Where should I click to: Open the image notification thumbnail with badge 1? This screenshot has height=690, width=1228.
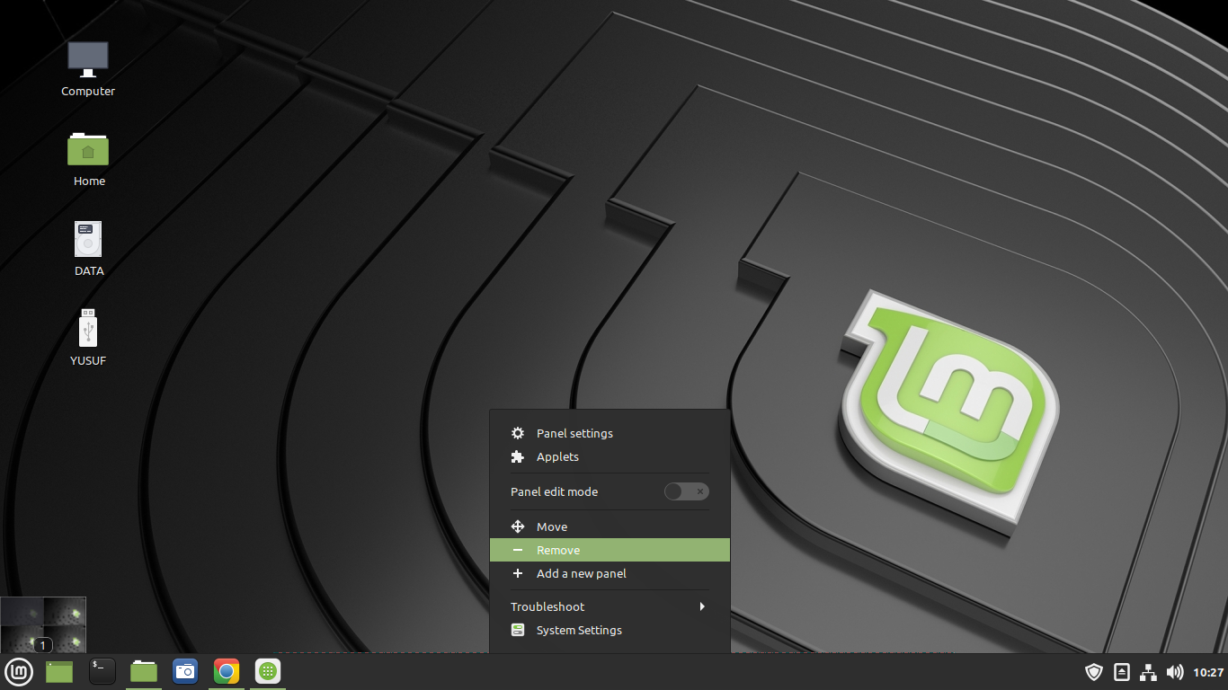[43, 623]
